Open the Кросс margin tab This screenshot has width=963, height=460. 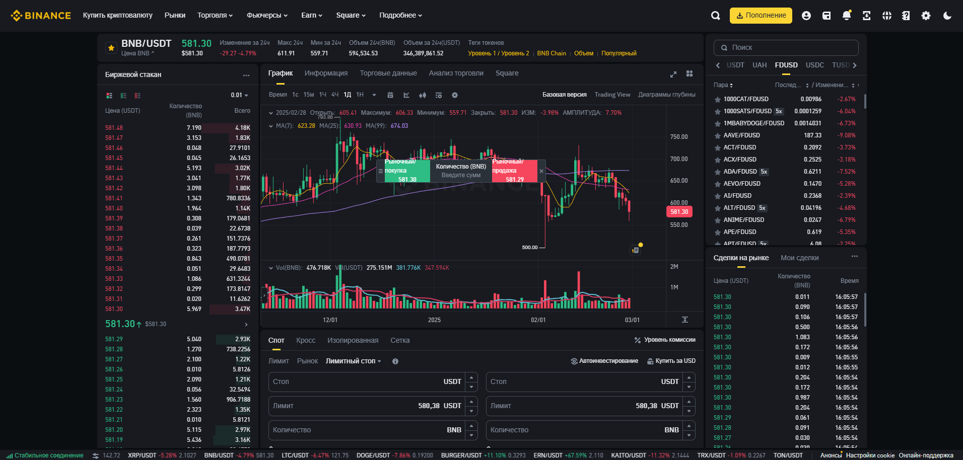point(306,341)
